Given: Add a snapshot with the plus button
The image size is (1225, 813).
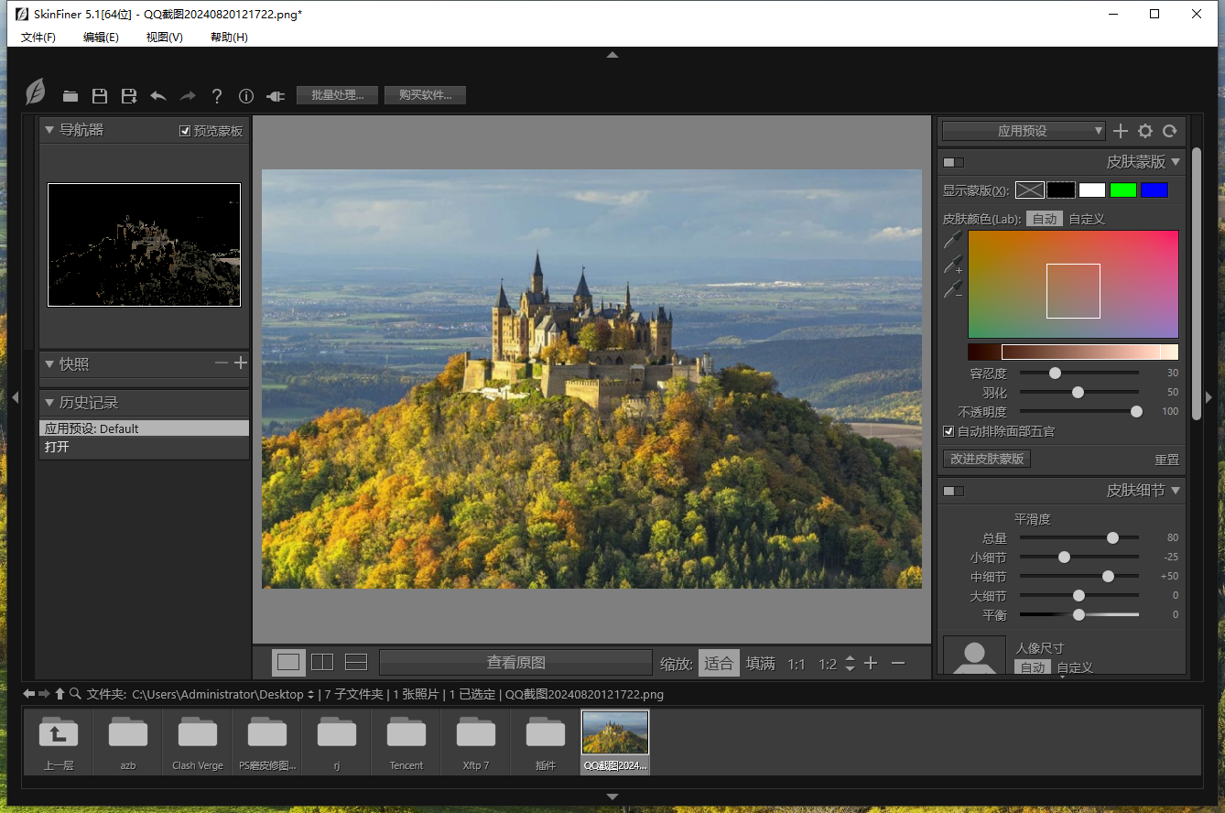Looking at the screenshot, I should tap(241, 363).
